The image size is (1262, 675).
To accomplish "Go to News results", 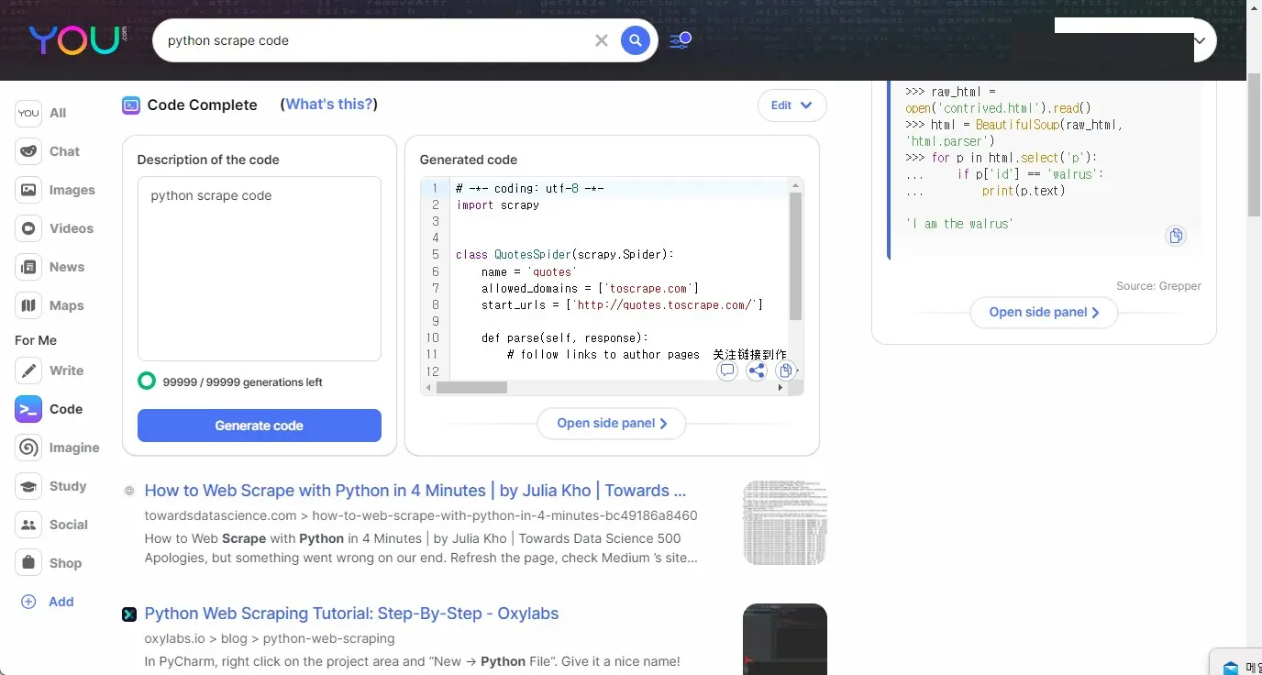I will [x=50, y=267].
